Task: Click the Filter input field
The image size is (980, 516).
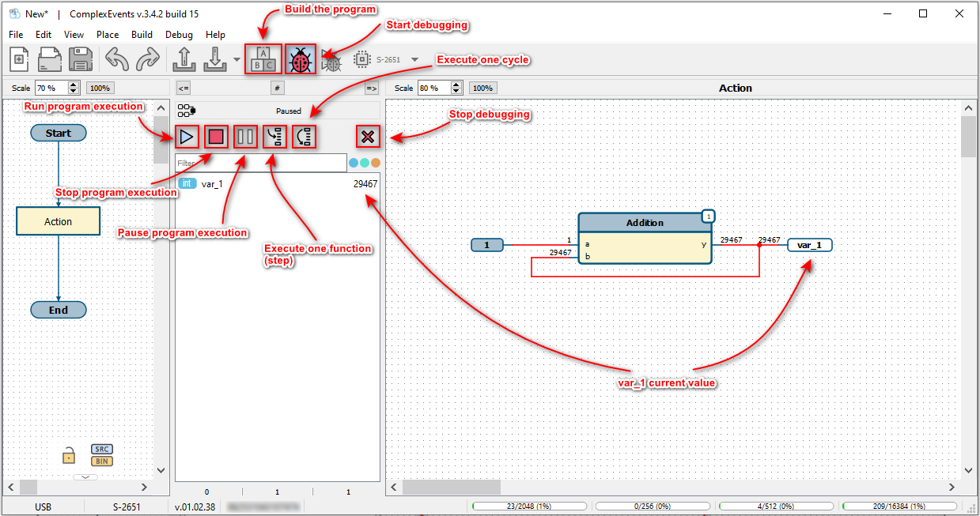Action: coord(260,163)
